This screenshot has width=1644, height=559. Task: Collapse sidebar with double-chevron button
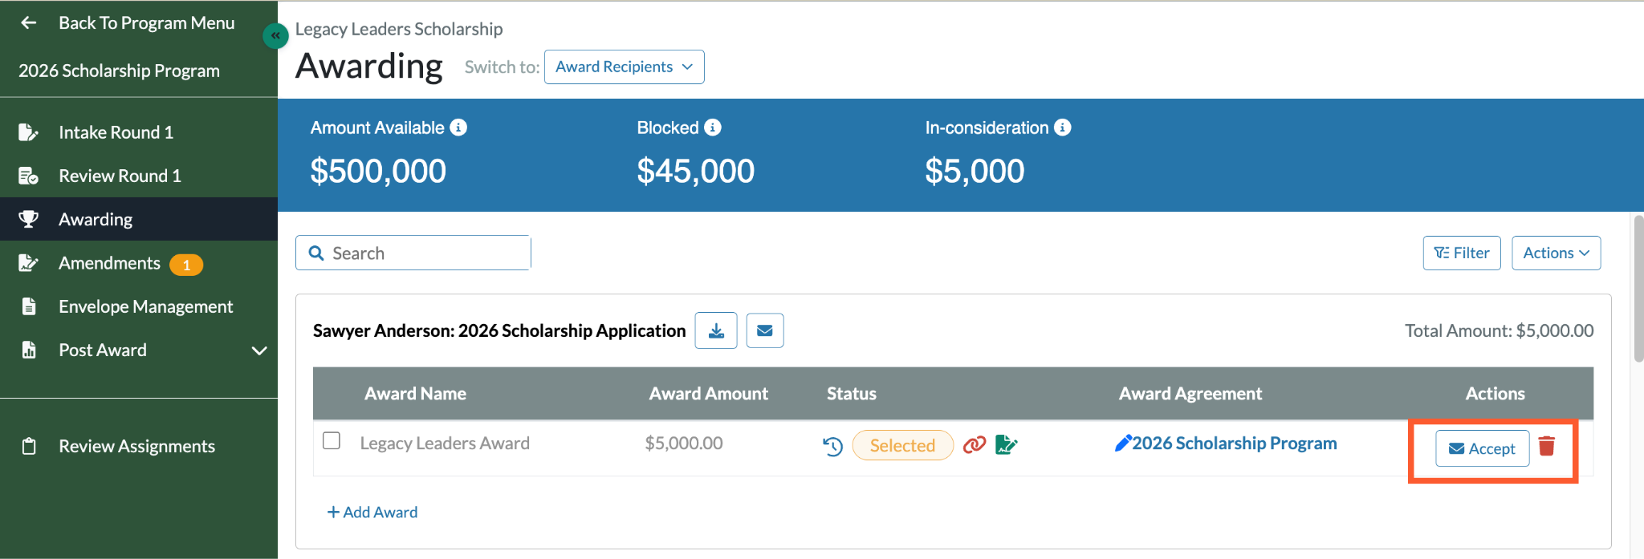(x=275, y=35)
